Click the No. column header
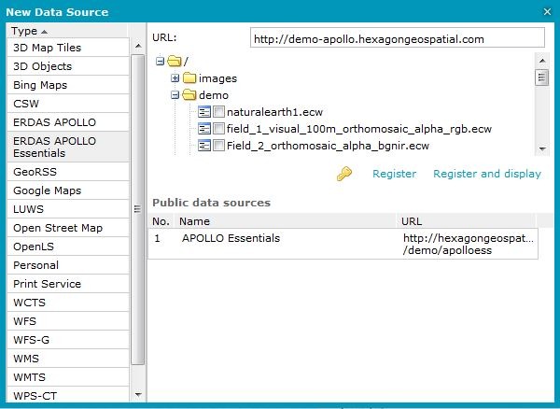The width and height of the screenshot is (560, 409). point(161,221)
